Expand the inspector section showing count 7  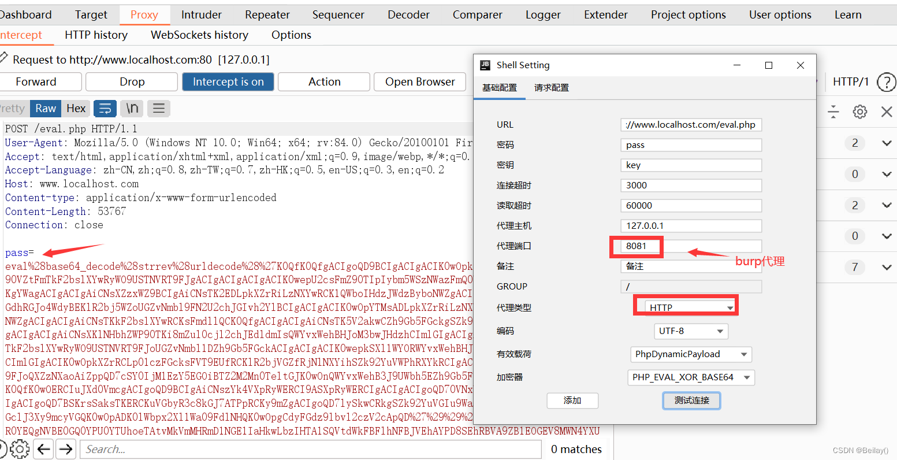coord(887,267)
